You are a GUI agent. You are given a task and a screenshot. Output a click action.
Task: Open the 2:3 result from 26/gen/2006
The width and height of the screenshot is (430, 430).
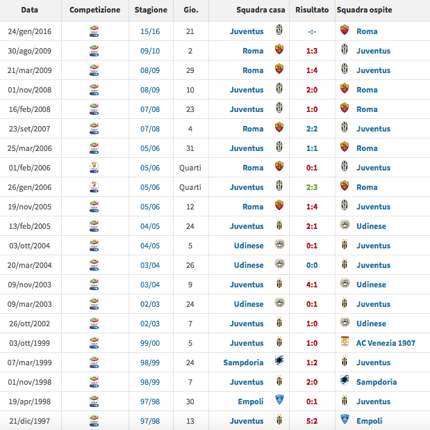[312, 187]
